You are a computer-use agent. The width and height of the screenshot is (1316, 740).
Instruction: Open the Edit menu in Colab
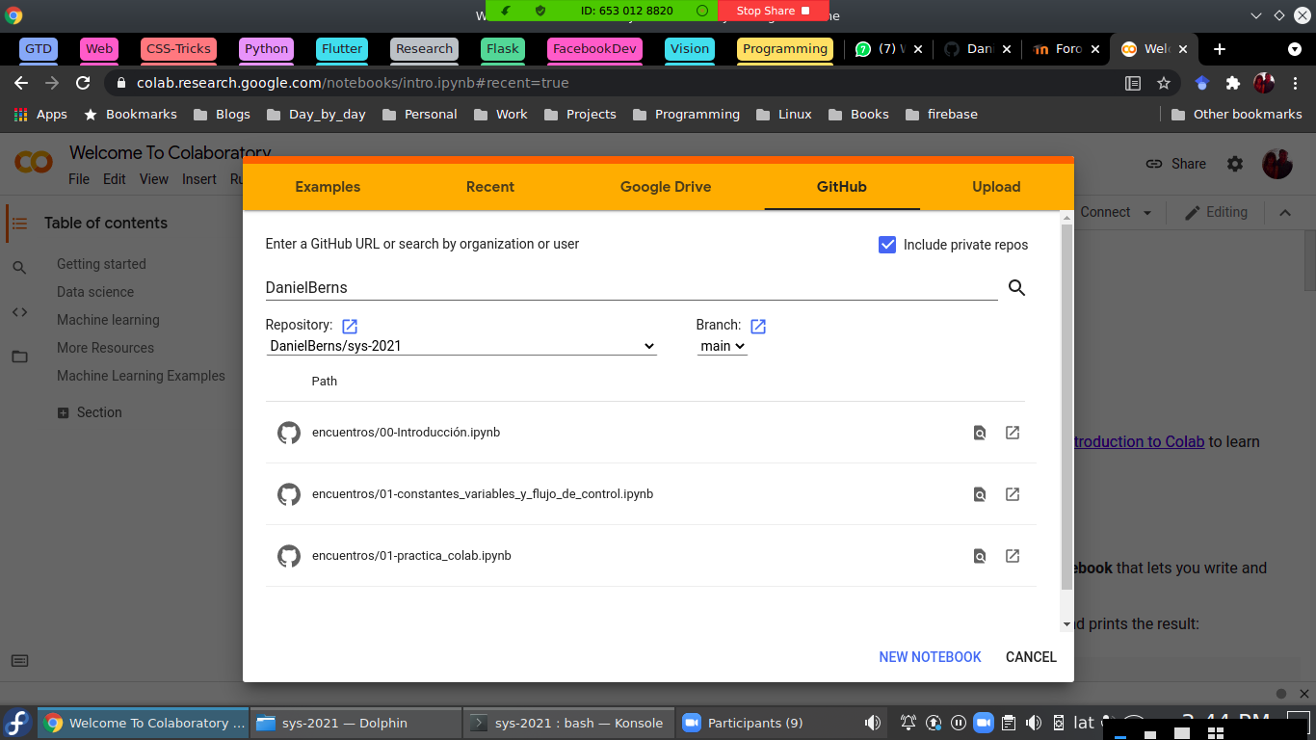(115, 179)
